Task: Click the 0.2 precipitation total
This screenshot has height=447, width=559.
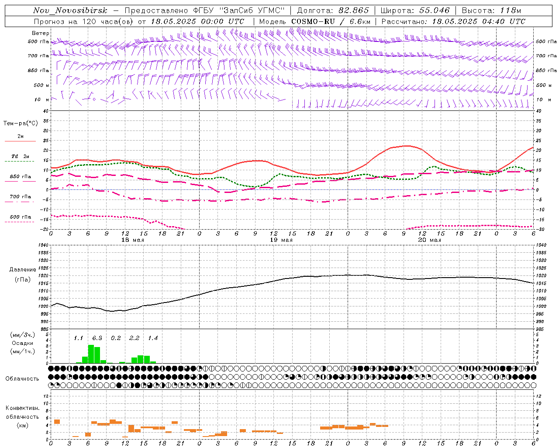Action: [116, 338]
